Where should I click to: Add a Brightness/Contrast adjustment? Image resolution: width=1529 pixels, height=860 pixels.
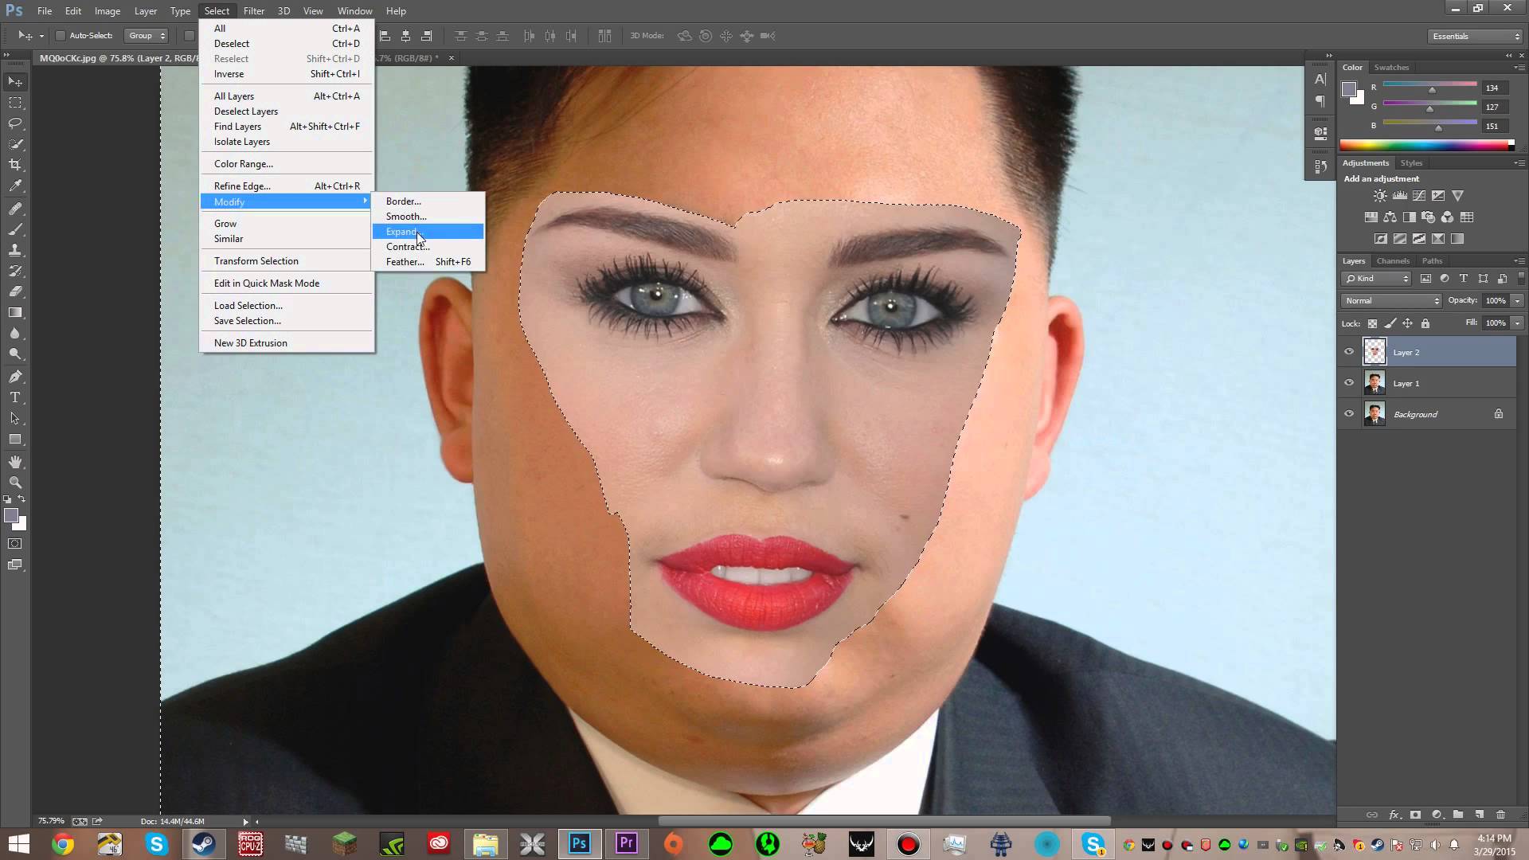point(1380,196)
